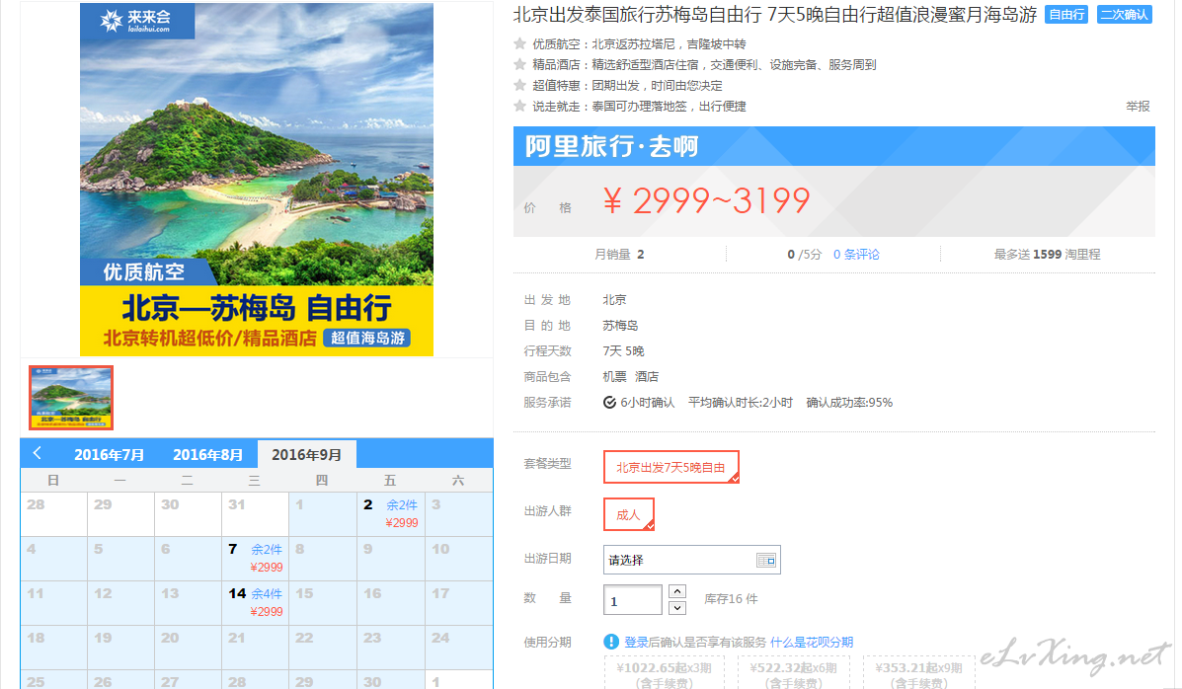This screenshot has width=1182, height=689.
Task: Open 什么是花呗分期 help link
Action: pyautogui.click(x=811, y=643)
